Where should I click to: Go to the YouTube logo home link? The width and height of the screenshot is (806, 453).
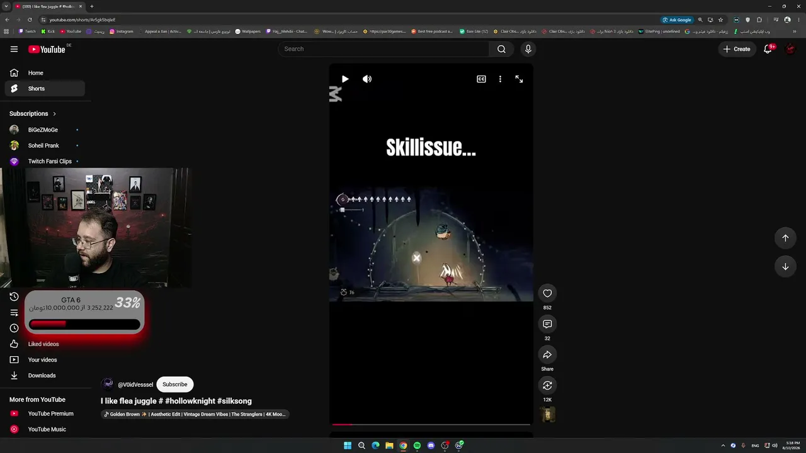tap(47, 49)
